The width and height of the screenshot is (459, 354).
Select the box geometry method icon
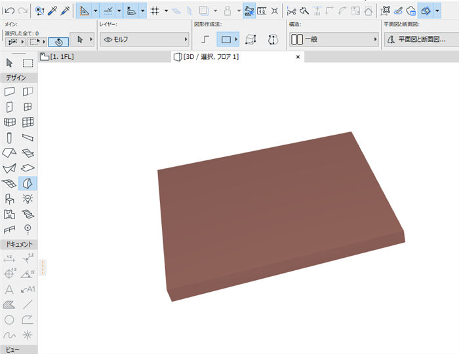[x=250, y=39]
